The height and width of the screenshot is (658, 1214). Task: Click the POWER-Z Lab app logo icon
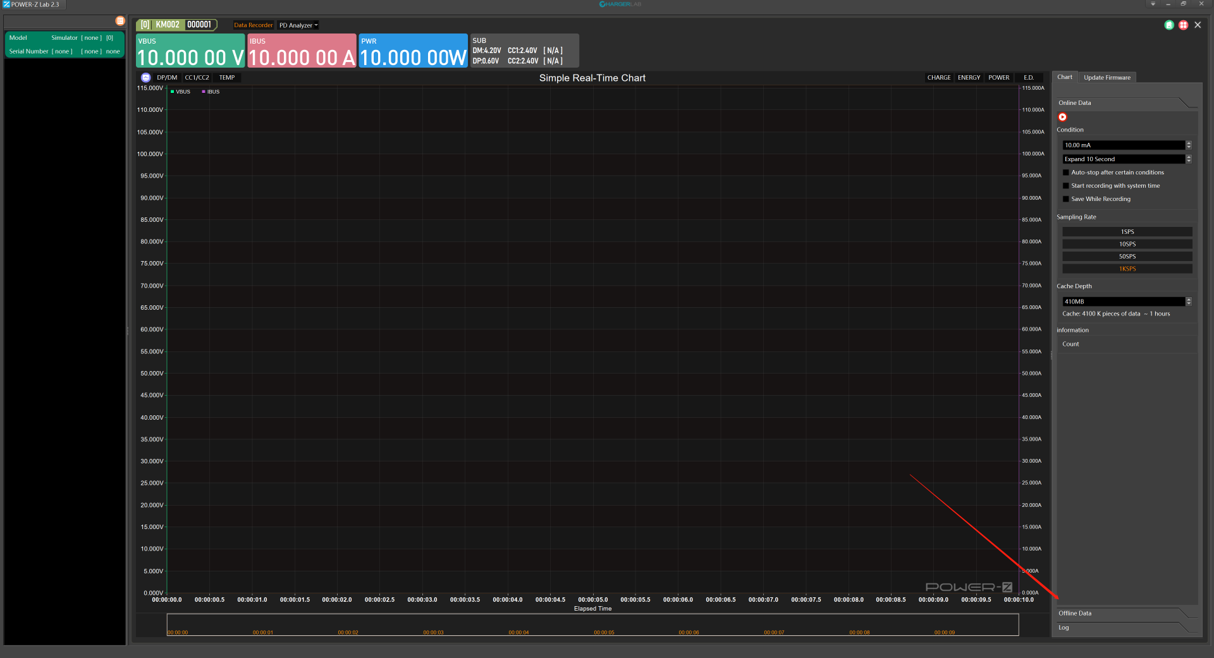point(6,4)
